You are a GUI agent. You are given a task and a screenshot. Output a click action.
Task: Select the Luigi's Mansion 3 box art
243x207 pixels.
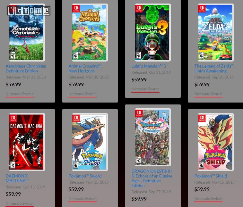pyautogui.click(x=153, y=32)
